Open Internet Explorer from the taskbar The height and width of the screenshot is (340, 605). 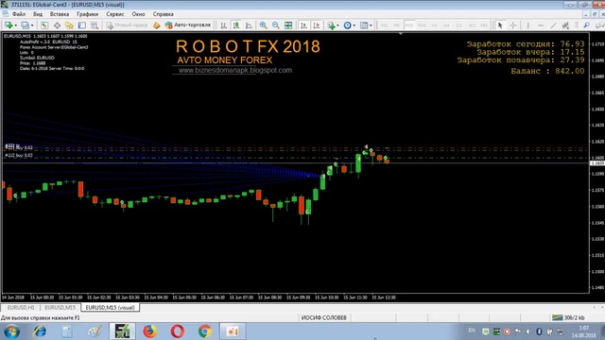(x=40, y=331)
